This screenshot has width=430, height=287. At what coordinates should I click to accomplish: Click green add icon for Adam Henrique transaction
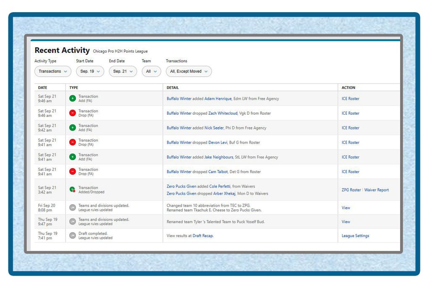(x=72, y=99)
